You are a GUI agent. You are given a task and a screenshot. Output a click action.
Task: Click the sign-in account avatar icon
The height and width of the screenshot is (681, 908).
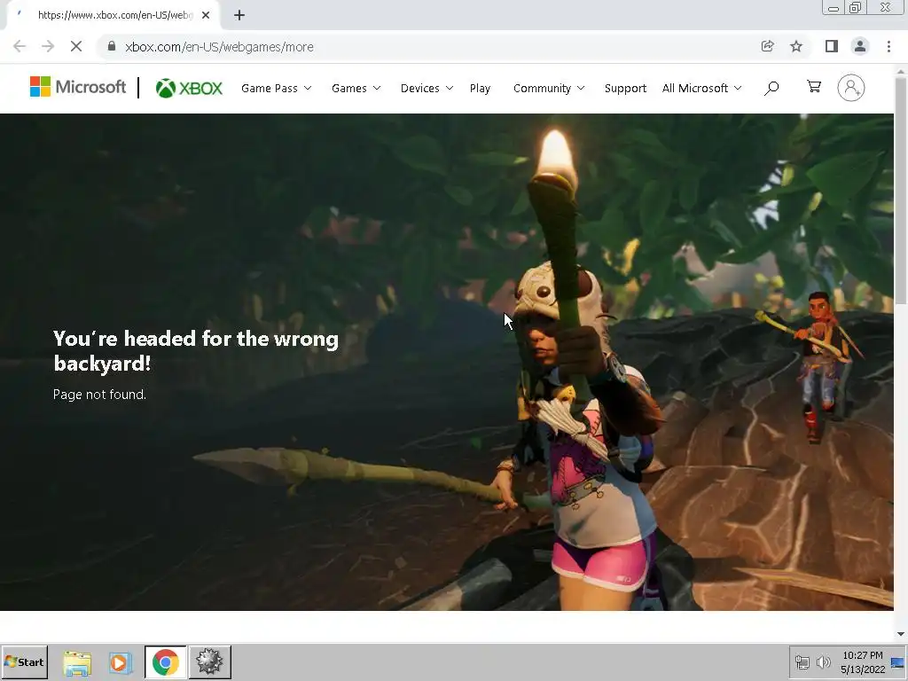[x=850, y=88]
